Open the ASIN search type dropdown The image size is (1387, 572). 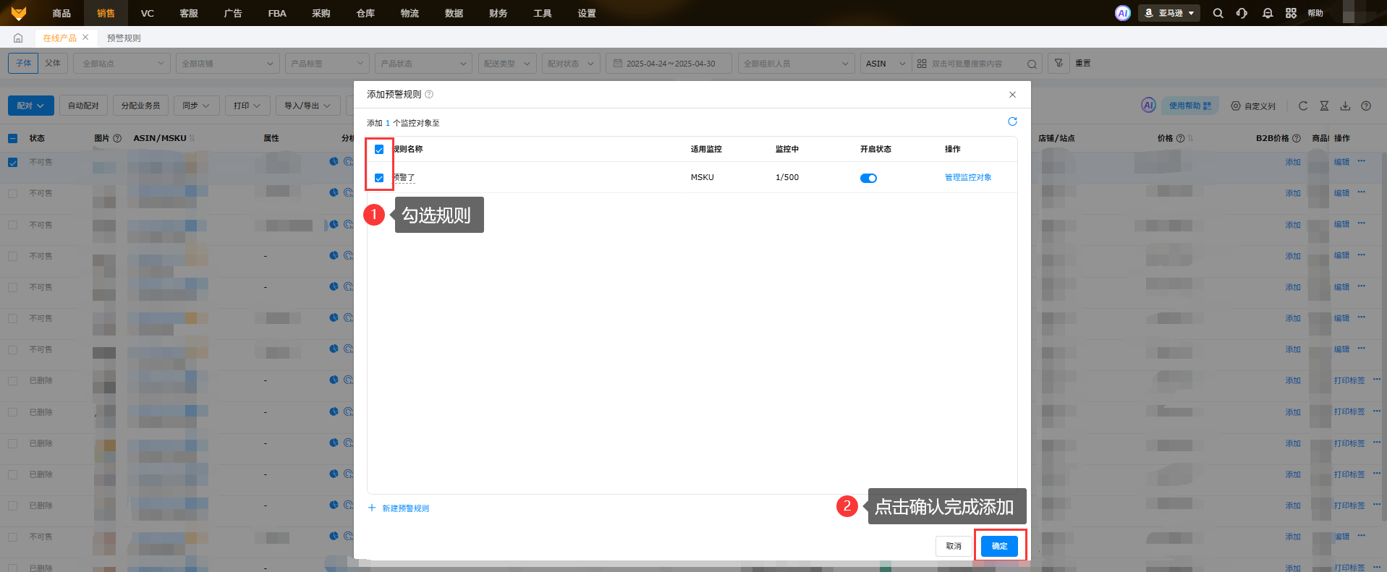click(x=886, y=64)
